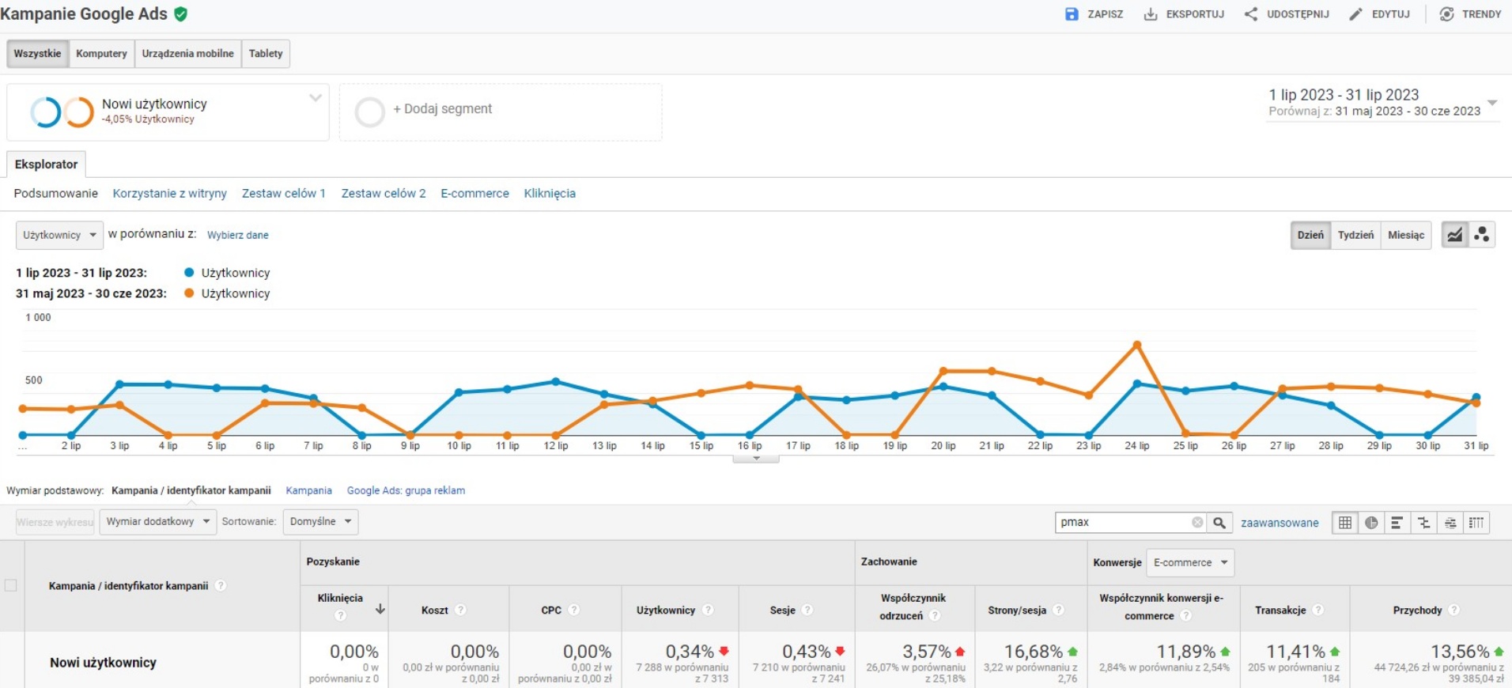This screenshot has width=1512, height=688.
Task: Clear the pmax search filter
Action: [x=1197, y=523]
